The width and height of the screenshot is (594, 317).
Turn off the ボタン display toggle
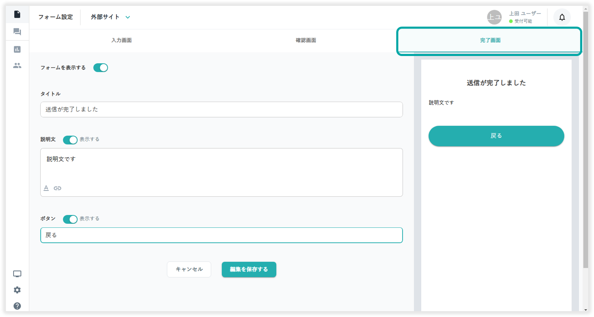click(x=70, y=219)
